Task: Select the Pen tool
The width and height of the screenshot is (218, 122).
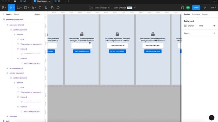Action: tap(33, 8)
